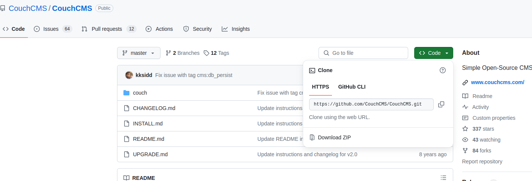Image resolution: width=532 pixels, height=181 pixels.
Task: Open UPGRADE.md file
Action: [x=150, y=154]
